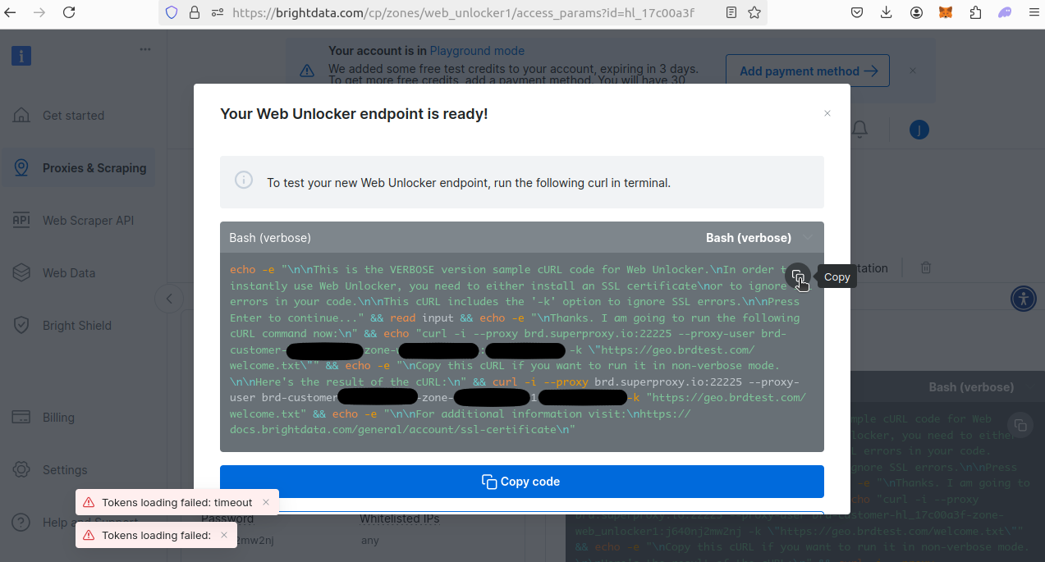The image size is (1045, 562).
Task: Copy the bash code with the copy icon
Action: tap(798, 276)
